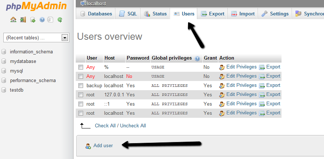Open the Recent tables dropdown
This screenshot has width=324, height=159.
[x=65, y=38]
